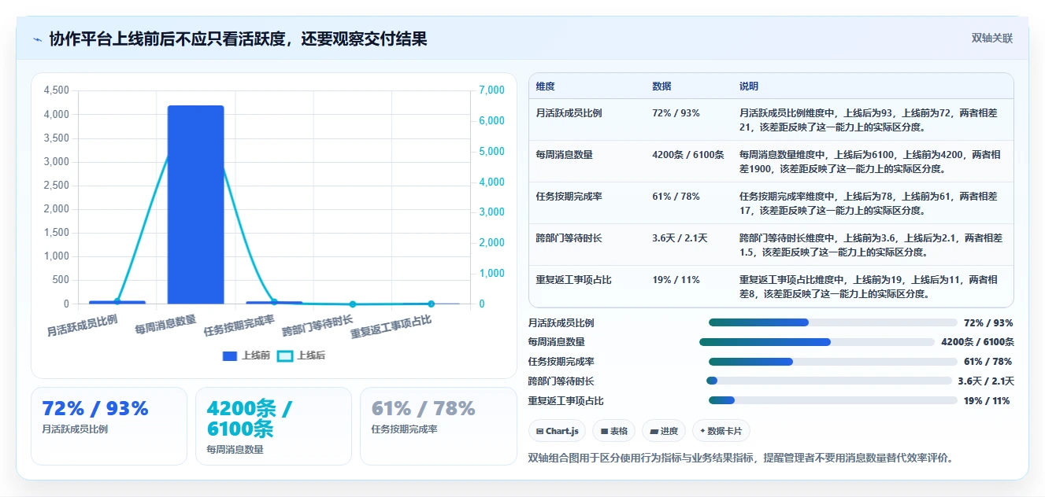Click the 重复返工事项占比 progress bar
The width and height of the screenshot is (1045, 497).
click(833, 400)
